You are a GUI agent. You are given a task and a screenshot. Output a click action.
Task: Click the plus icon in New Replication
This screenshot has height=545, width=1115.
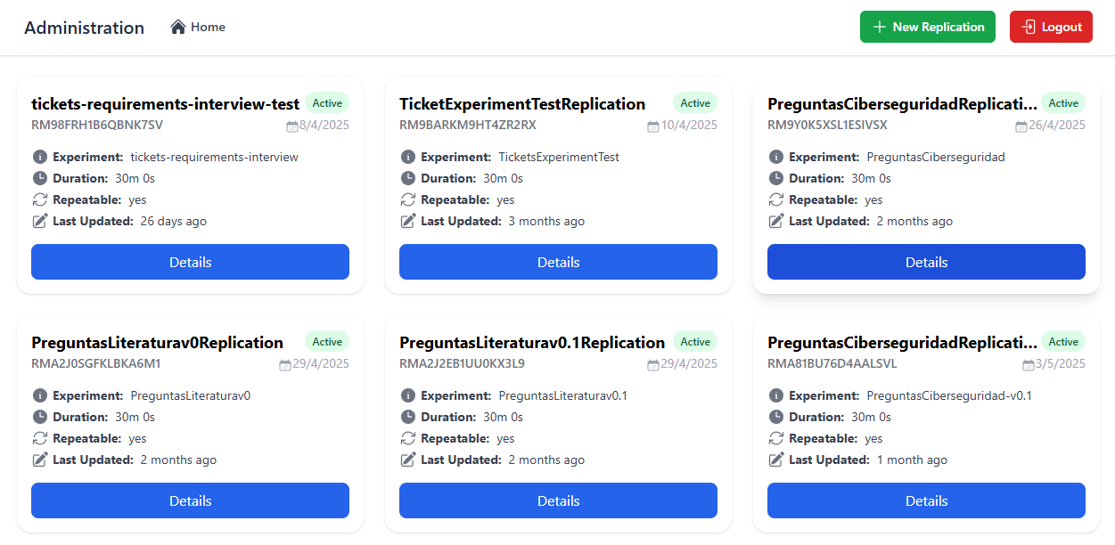tap(878, 27)
